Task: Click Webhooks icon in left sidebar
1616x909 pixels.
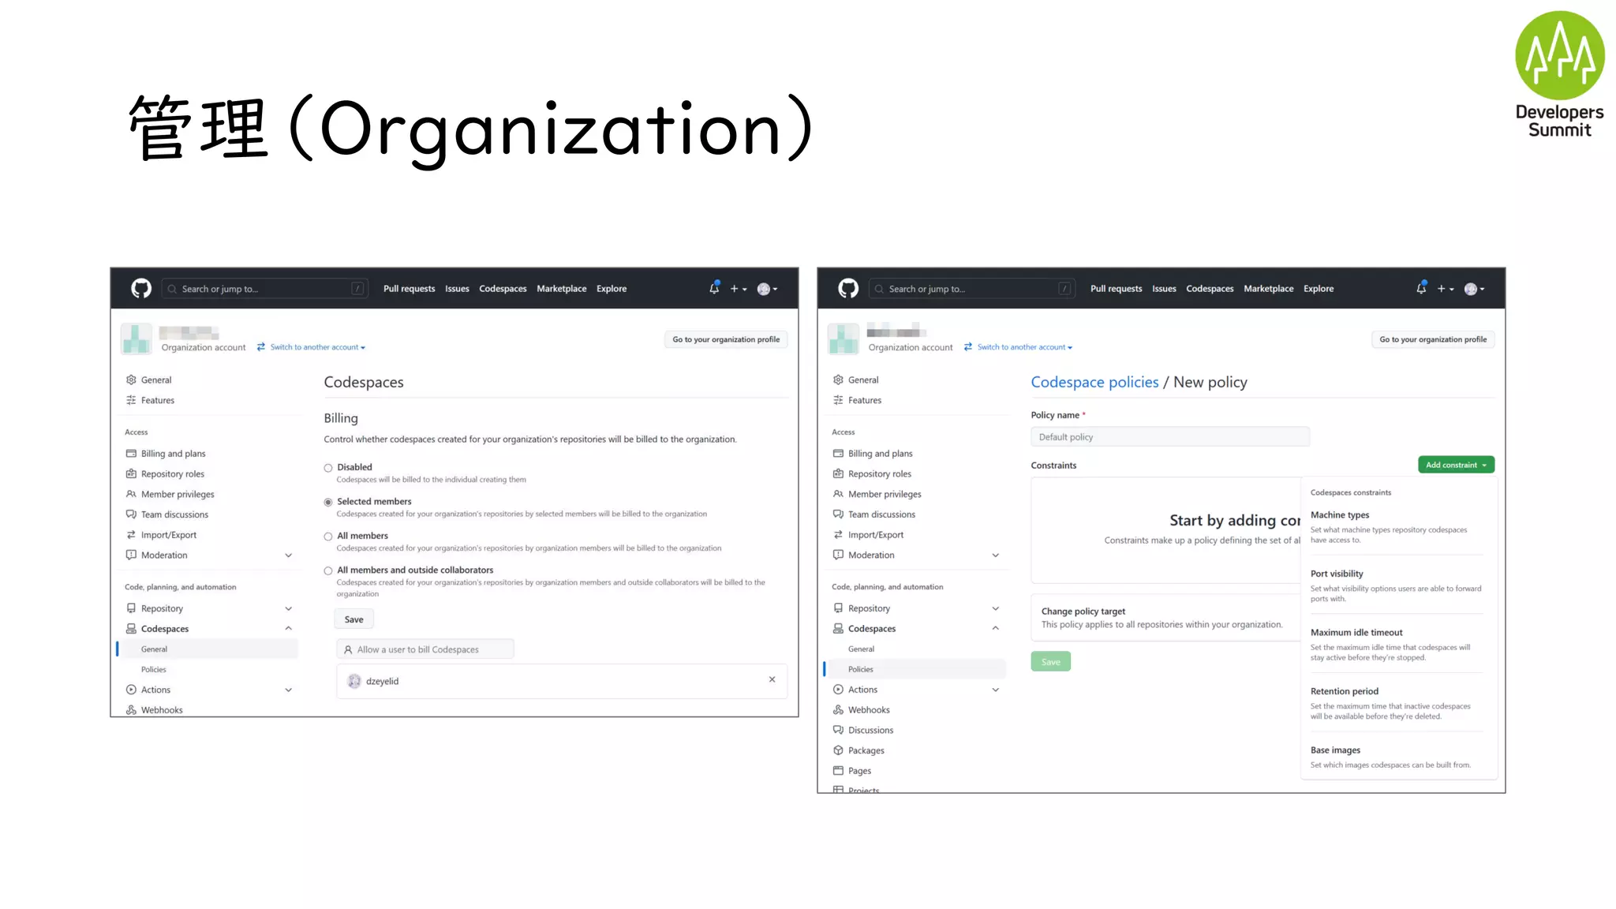Action: click(x=131, y=710)
